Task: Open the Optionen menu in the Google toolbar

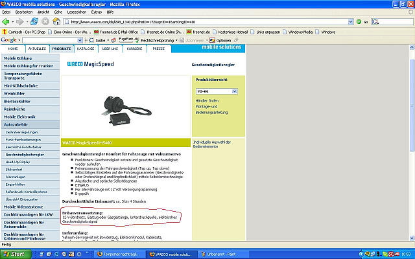Action: pos(222,40)
